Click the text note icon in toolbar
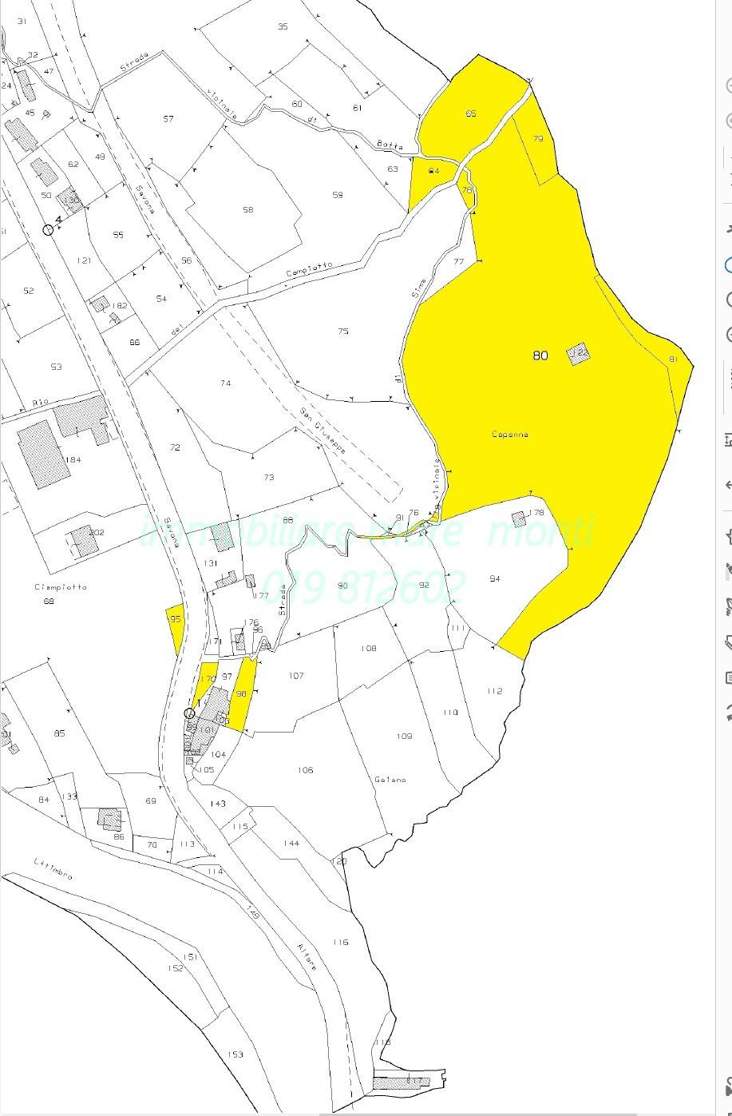This screenshot has width=732, height=1116. tap(728, 677)
